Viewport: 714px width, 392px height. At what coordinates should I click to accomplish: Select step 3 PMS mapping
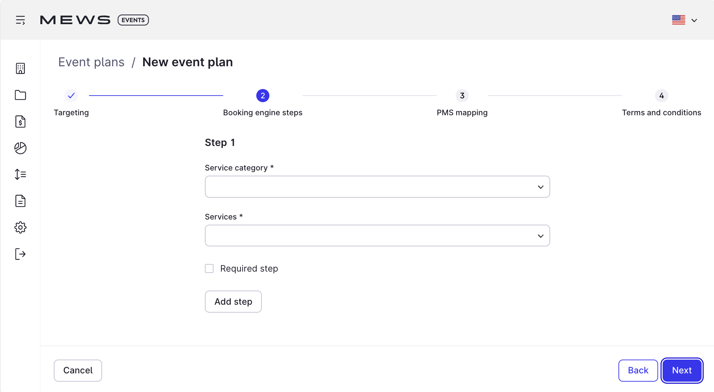coord(462,96)
